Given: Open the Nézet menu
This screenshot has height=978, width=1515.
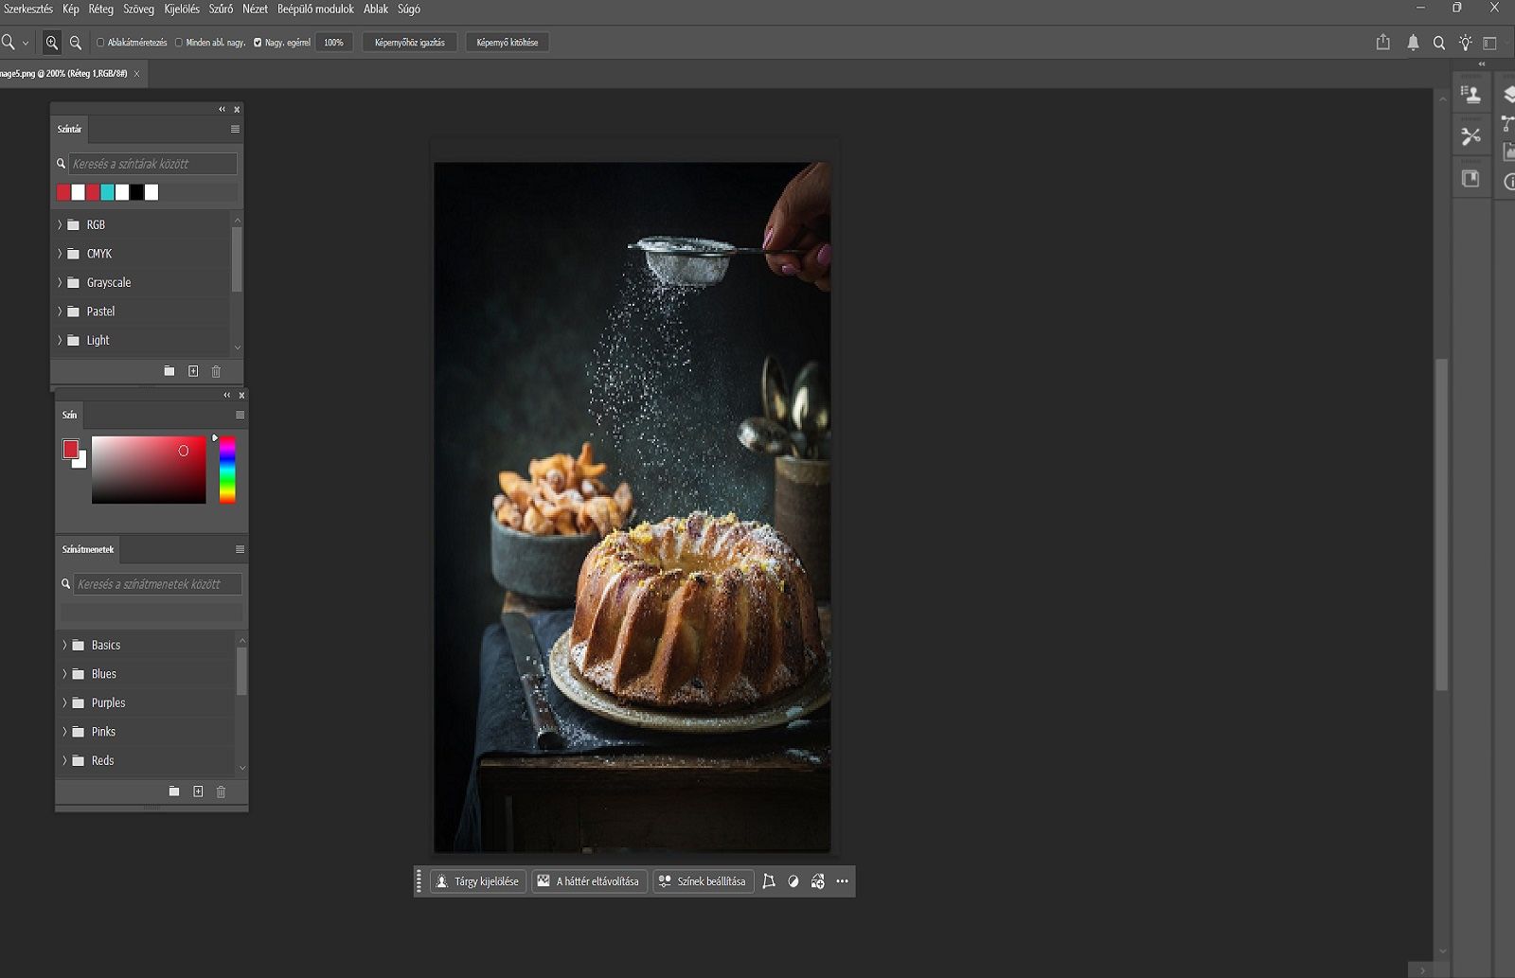Looking at the screenshot, I should coord(255,9).
